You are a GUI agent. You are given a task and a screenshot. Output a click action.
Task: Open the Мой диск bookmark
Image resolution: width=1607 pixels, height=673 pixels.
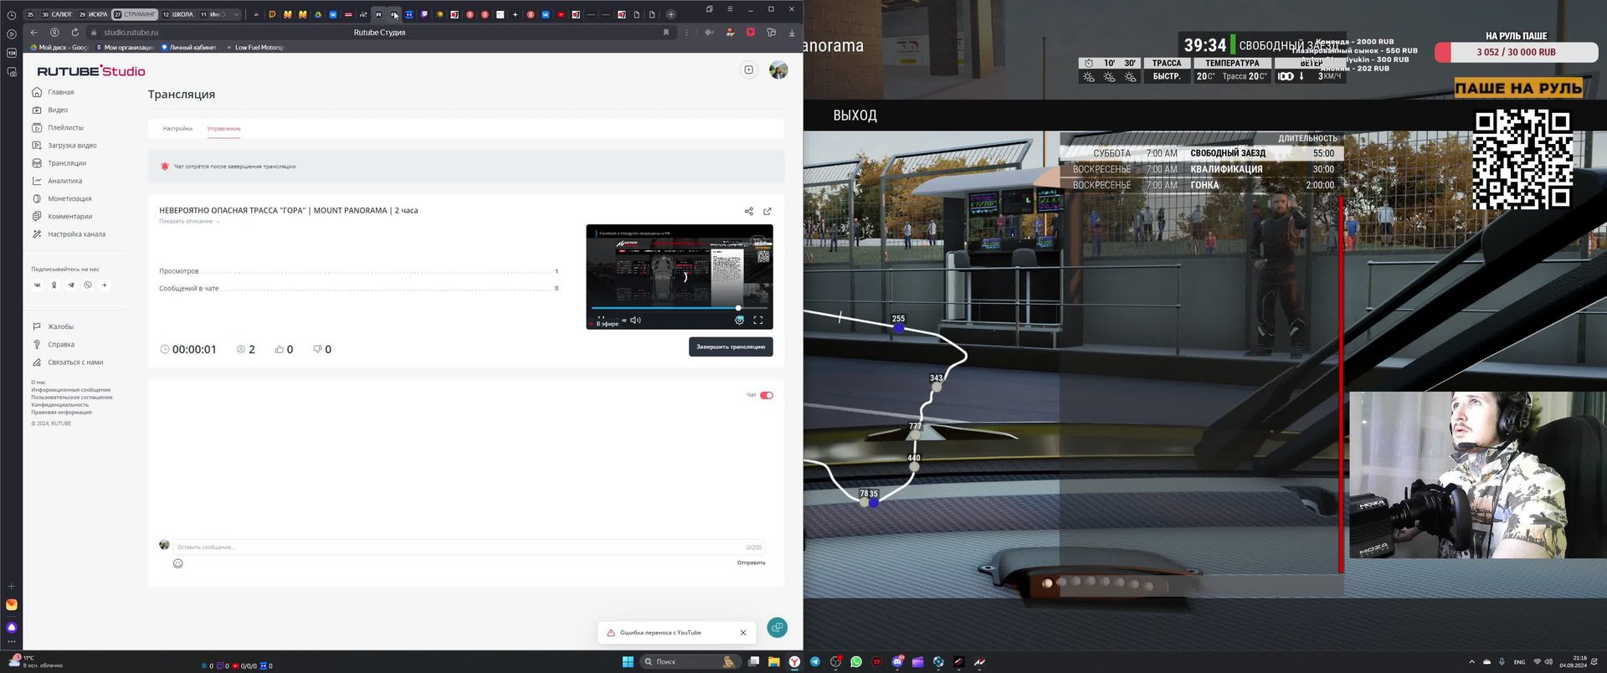coord(59,48)
